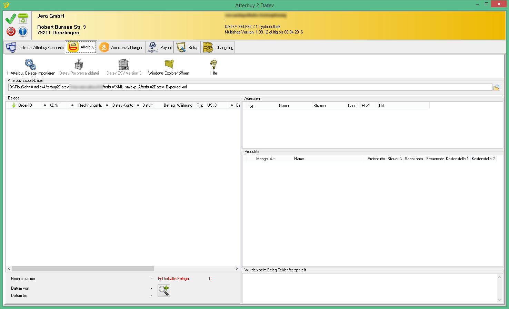This screenshot has height=309, width=509.
Task: Open Hilfe question mark icon
Action: point(213,65)
